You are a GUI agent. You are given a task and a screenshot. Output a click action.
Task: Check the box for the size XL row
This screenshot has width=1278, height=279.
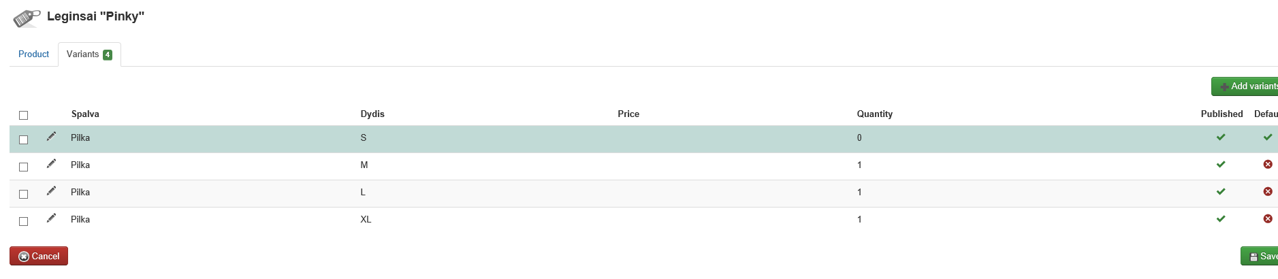pyautogui.click(x=23, y=221)
